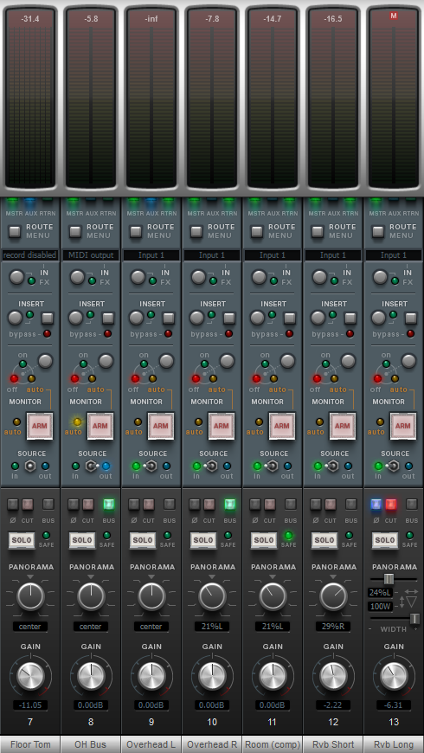
Task: Solo the Rvb Short channel
Action: click(324, 540)
